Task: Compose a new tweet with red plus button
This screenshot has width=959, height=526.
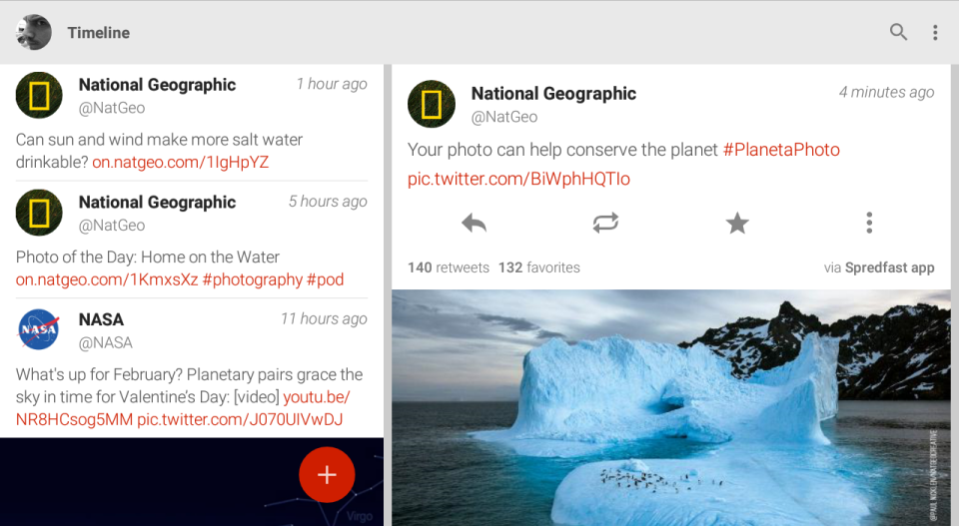Action: (327, 475)
